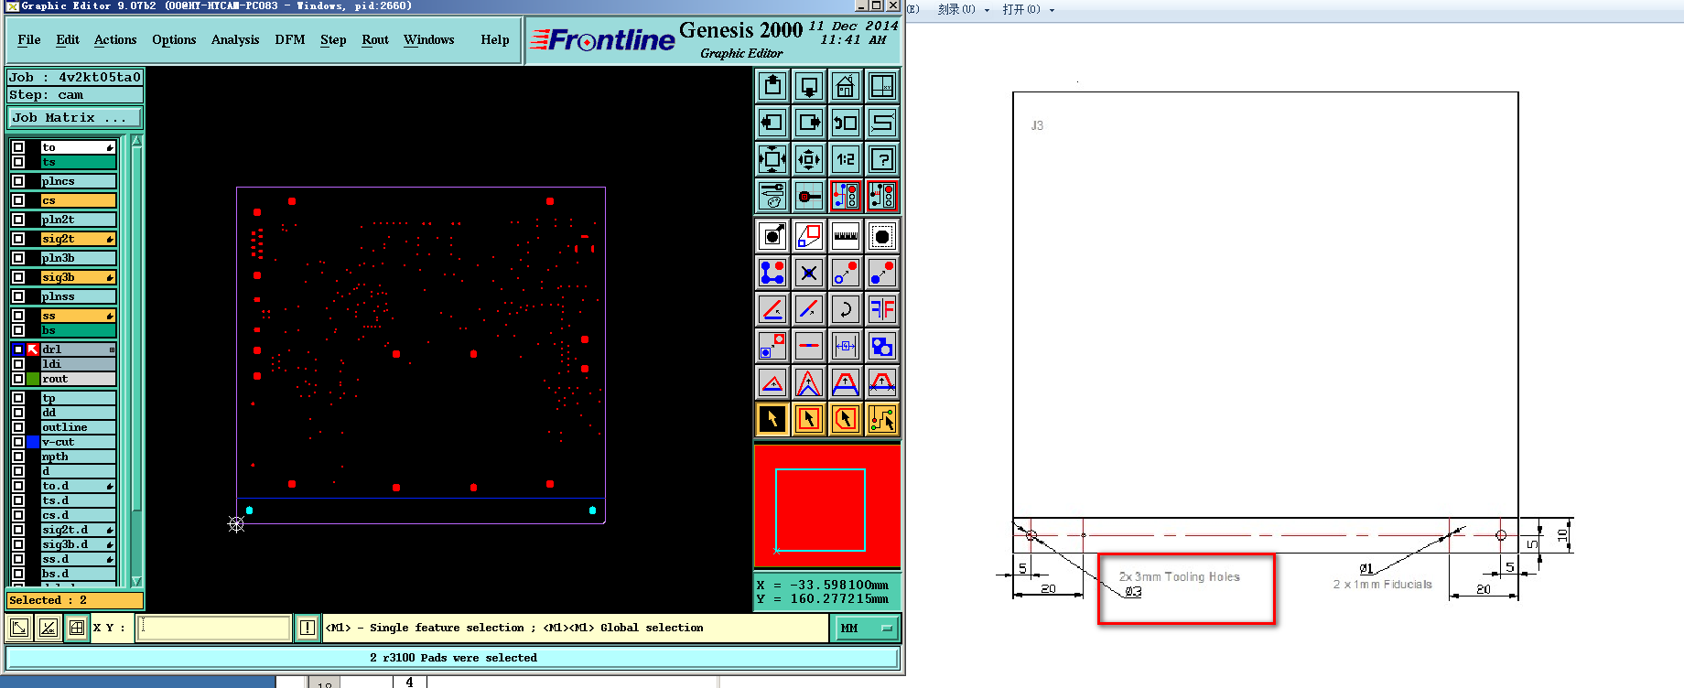1684x688 pixels.
Task: Toggle display checkbox for layer cs
Action: [x=18, y=200]
